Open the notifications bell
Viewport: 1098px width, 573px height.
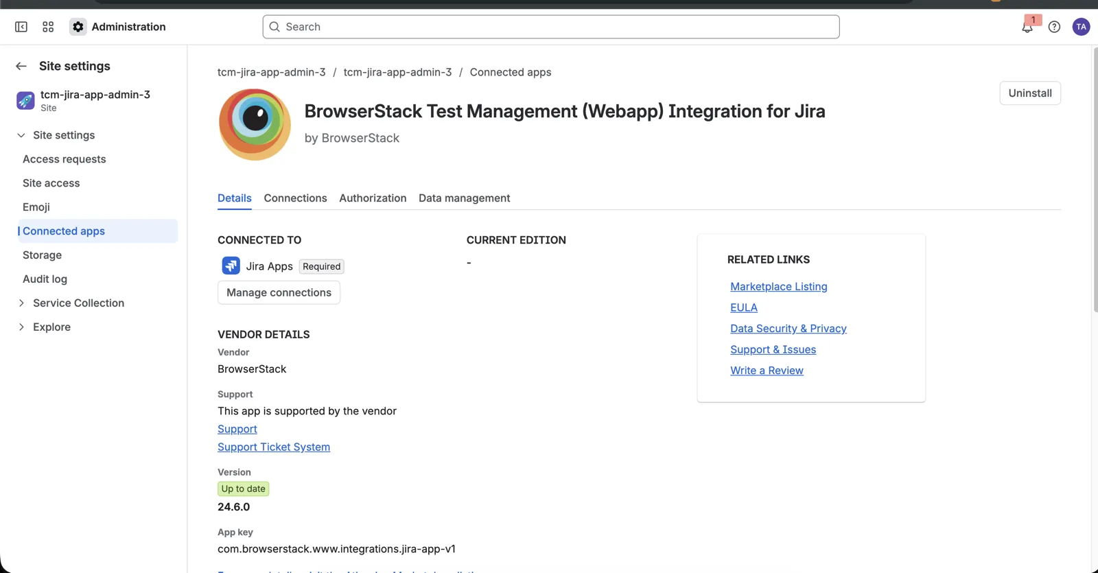pos(1027,27)
